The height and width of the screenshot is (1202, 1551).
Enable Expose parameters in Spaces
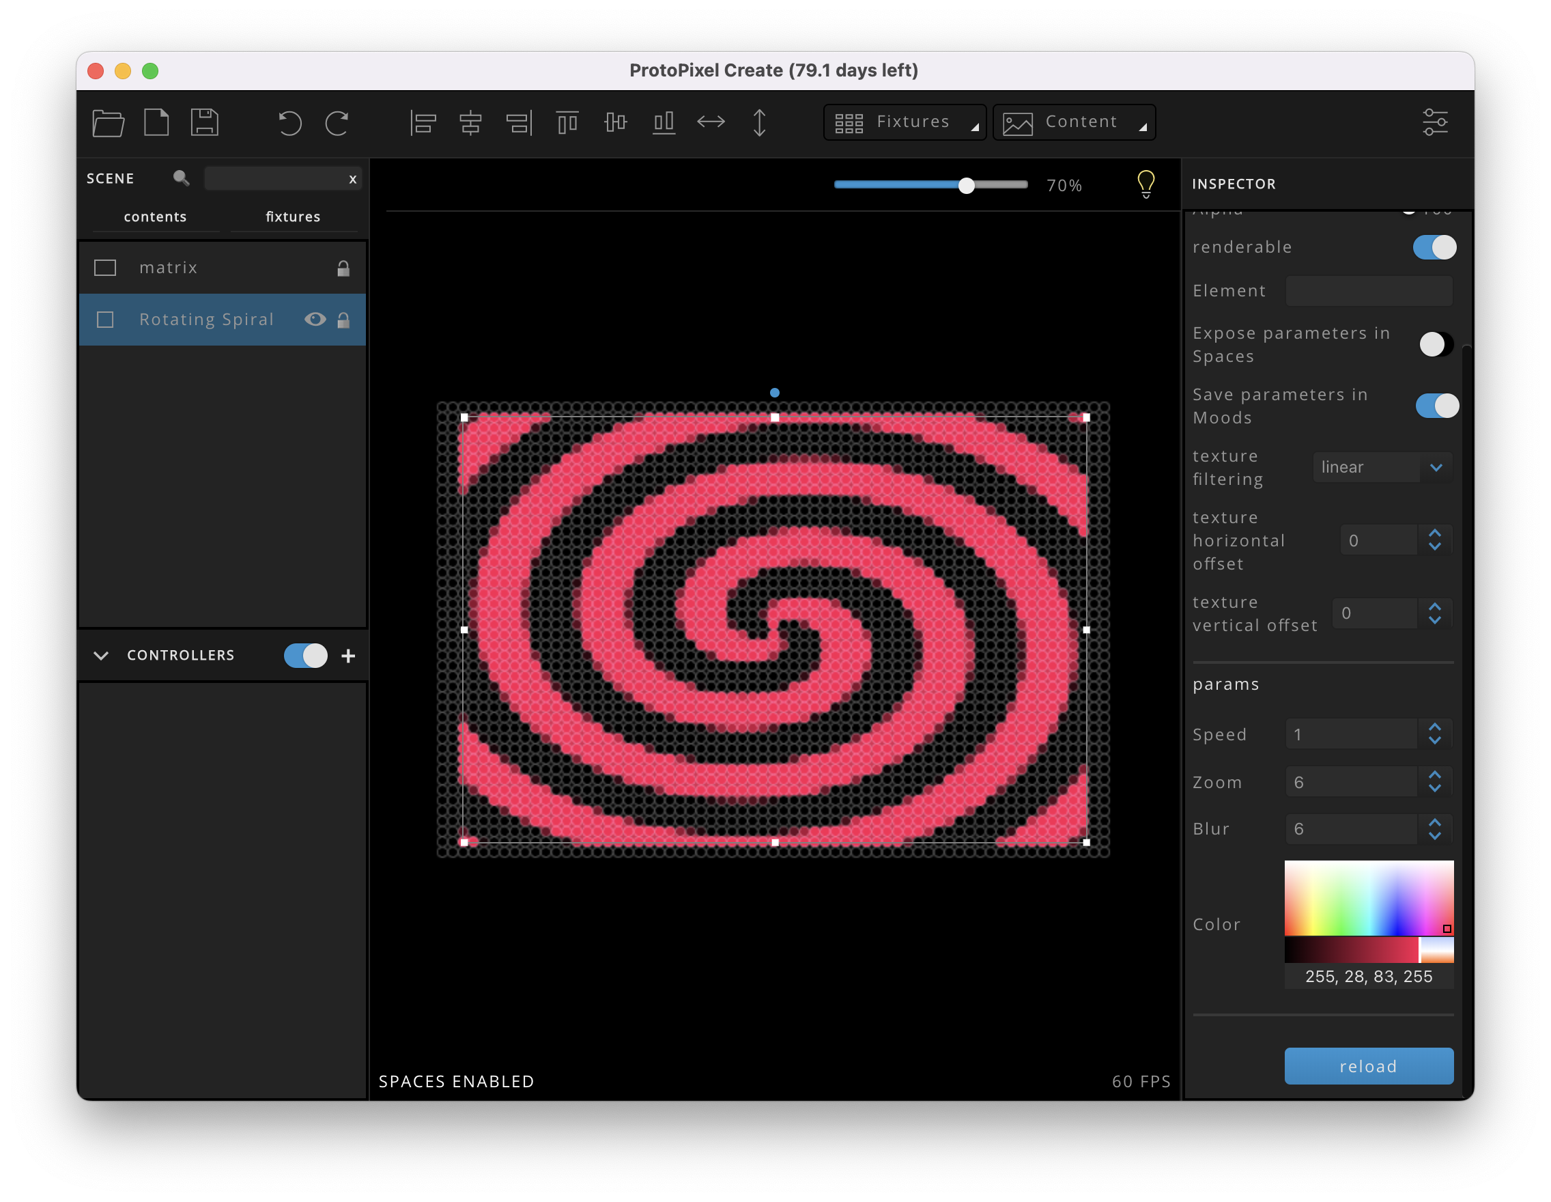1436,344
